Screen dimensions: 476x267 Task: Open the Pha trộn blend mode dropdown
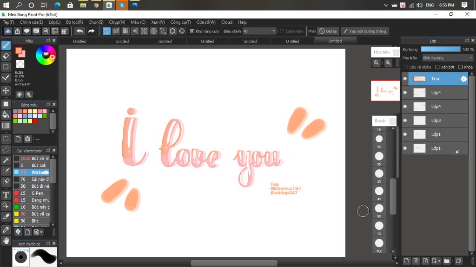(448, 58)
